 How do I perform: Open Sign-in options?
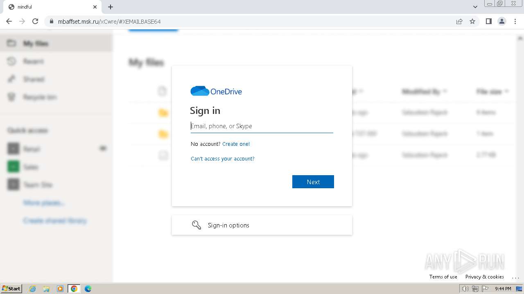pyautogui.click(x=262, y=225)
